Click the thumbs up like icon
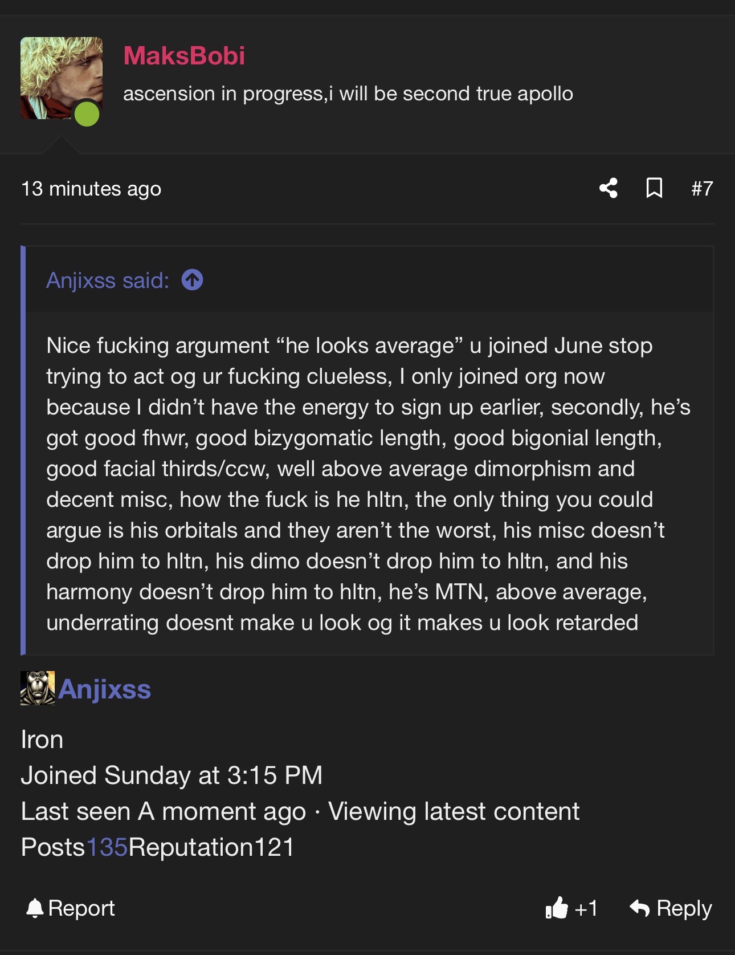 pyautogui.click(x=557, y=908)
